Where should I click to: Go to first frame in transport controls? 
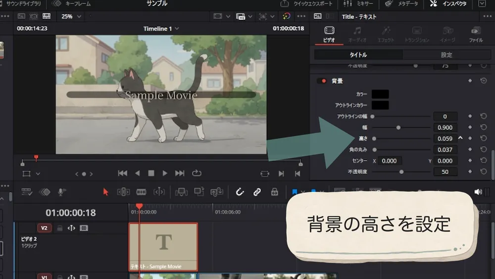point(122,173)
